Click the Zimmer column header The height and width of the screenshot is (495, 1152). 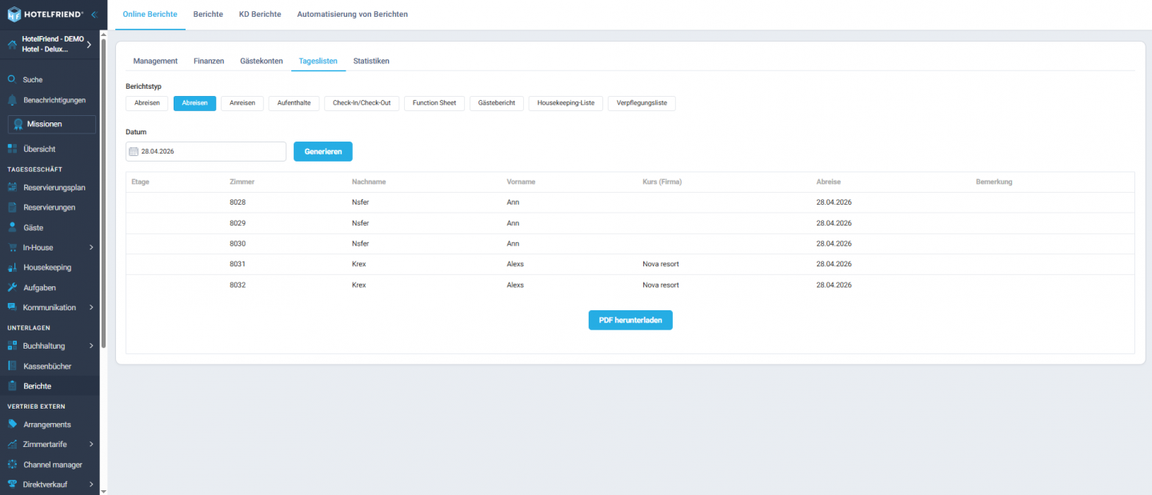tap(242, 182)
